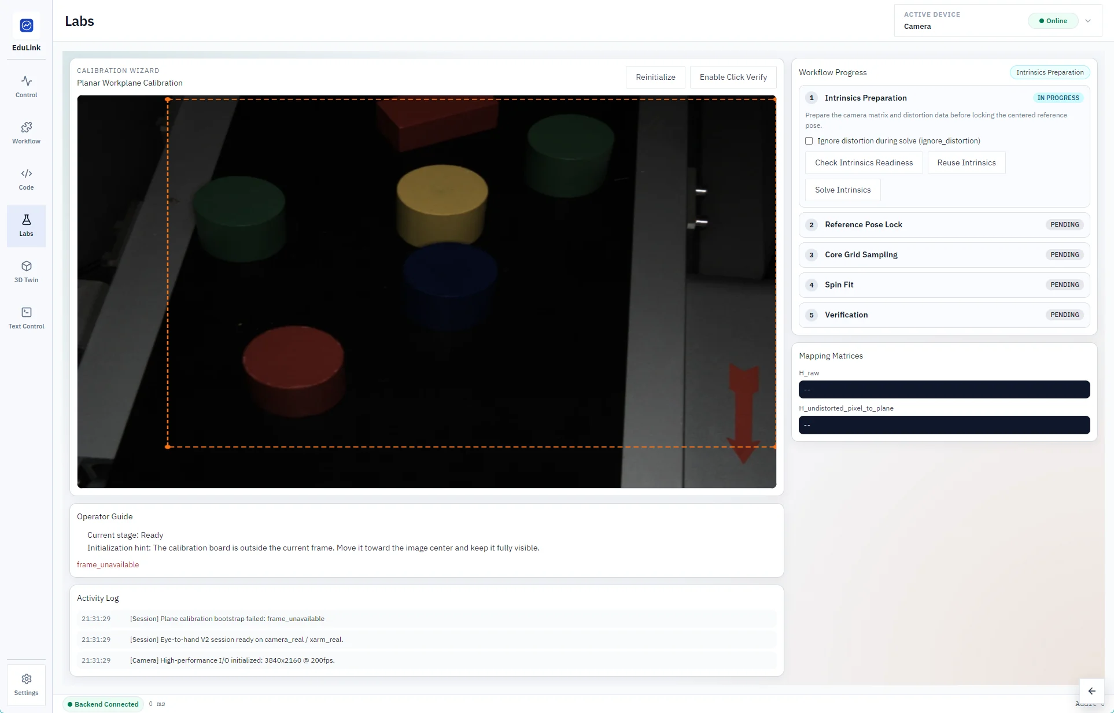
Task: Click the Online status badge
Action: tap(1053, 21)
